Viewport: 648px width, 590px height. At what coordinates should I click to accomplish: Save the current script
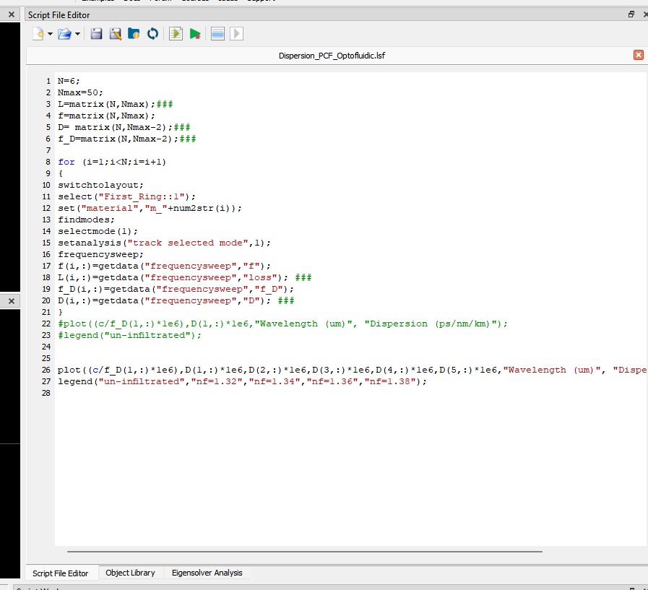pos(96,33)
